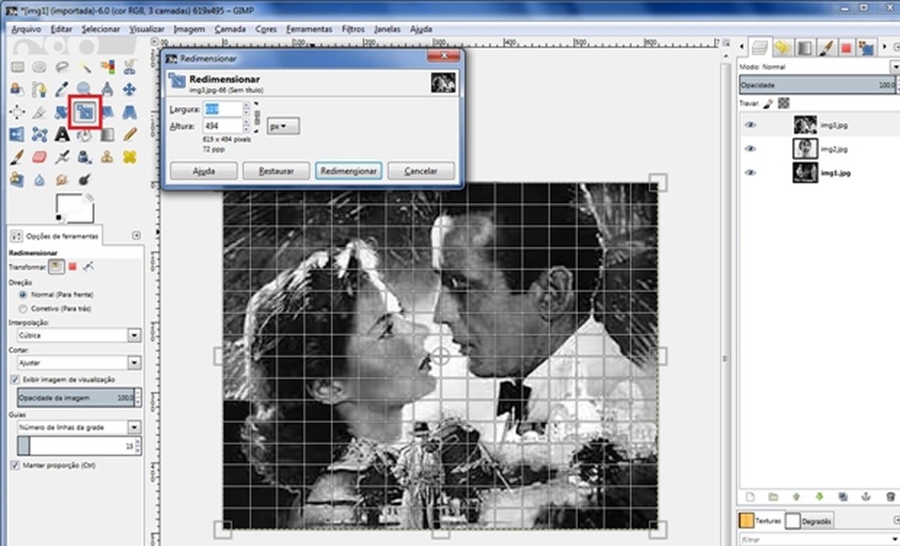Select the Ink tool
Viewport: 900px width, 546px height.
coord(85,156)
